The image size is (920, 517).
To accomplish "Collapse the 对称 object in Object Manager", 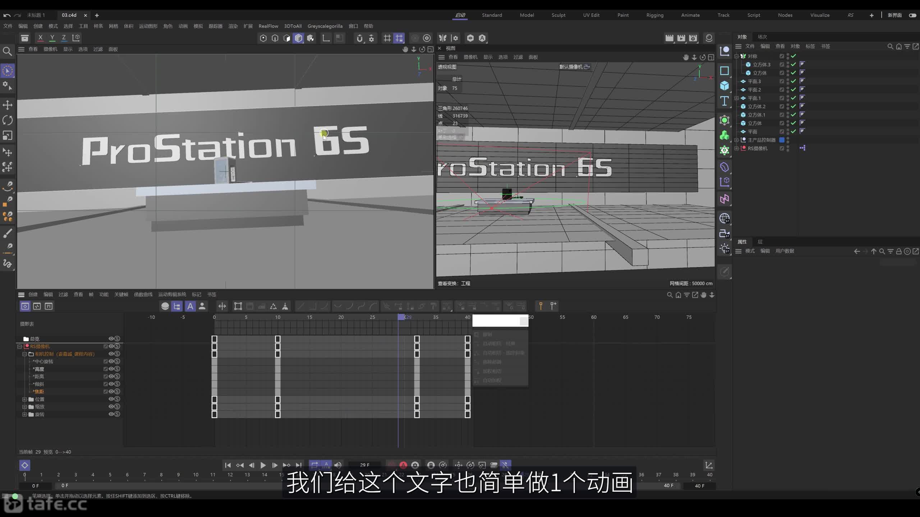I will [736, 56].
